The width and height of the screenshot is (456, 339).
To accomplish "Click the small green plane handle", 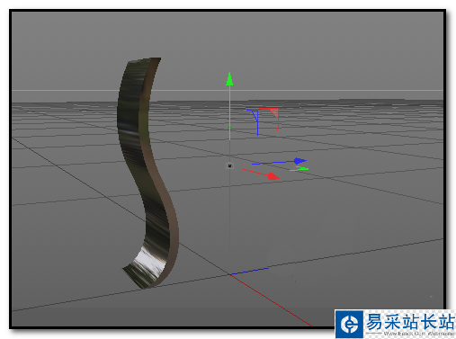I will pyautogui.click(x=300, y=169).
